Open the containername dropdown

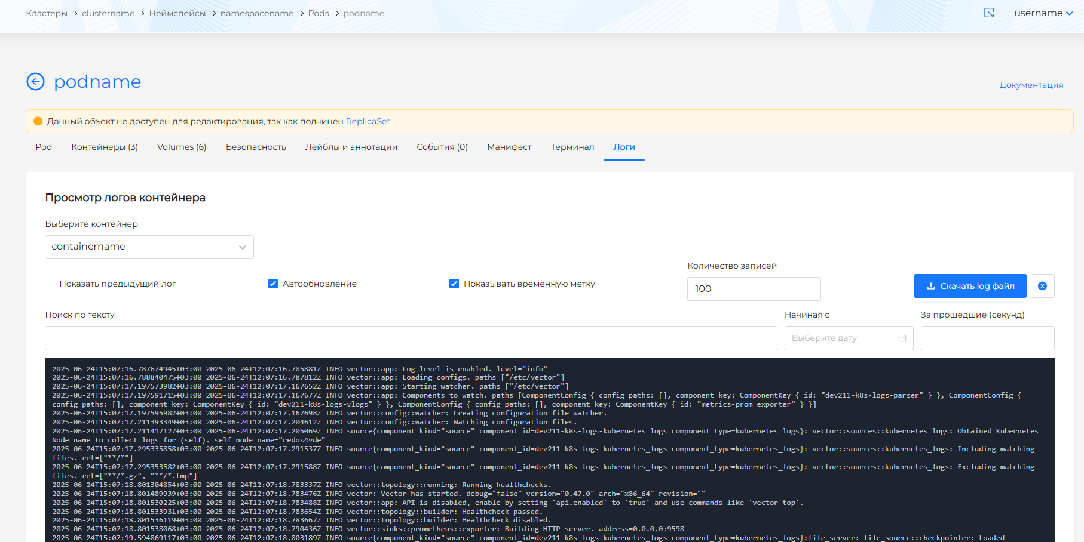coord(149,247)
